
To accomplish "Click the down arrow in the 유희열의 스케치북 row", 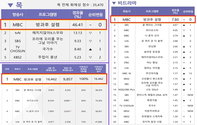I will (x=183, y=116).
